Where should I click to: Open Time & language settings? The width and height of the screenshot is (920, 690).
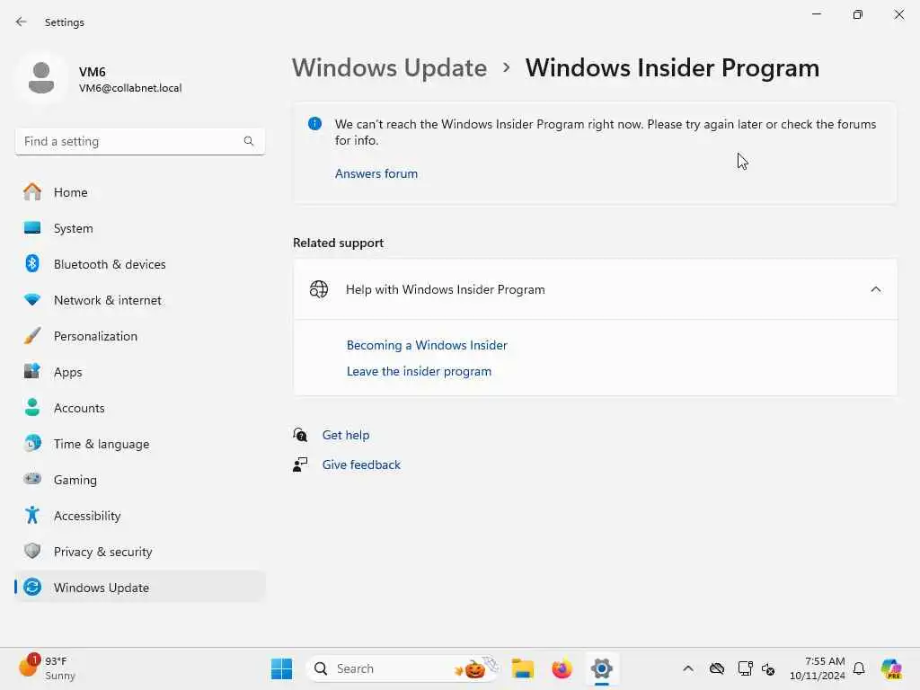tap(139, 443)
